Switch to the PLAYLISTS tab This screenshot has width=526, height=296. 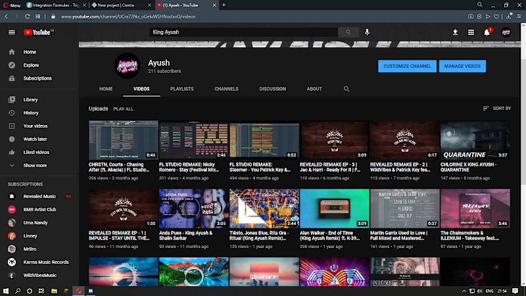(x=182, y=89)
